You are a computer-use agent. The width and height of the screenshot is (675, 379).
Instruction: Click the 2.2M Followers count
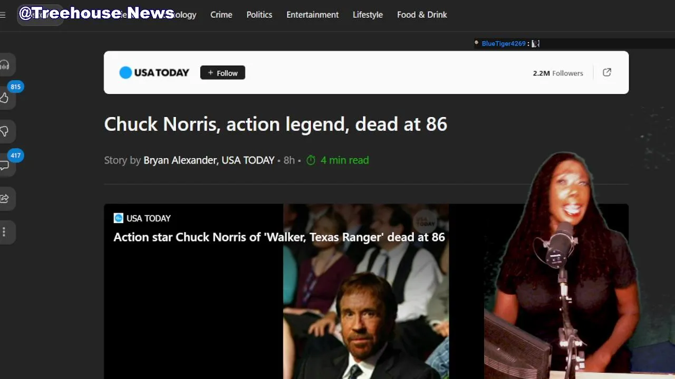pyautogui.click(x=558, y=73)
